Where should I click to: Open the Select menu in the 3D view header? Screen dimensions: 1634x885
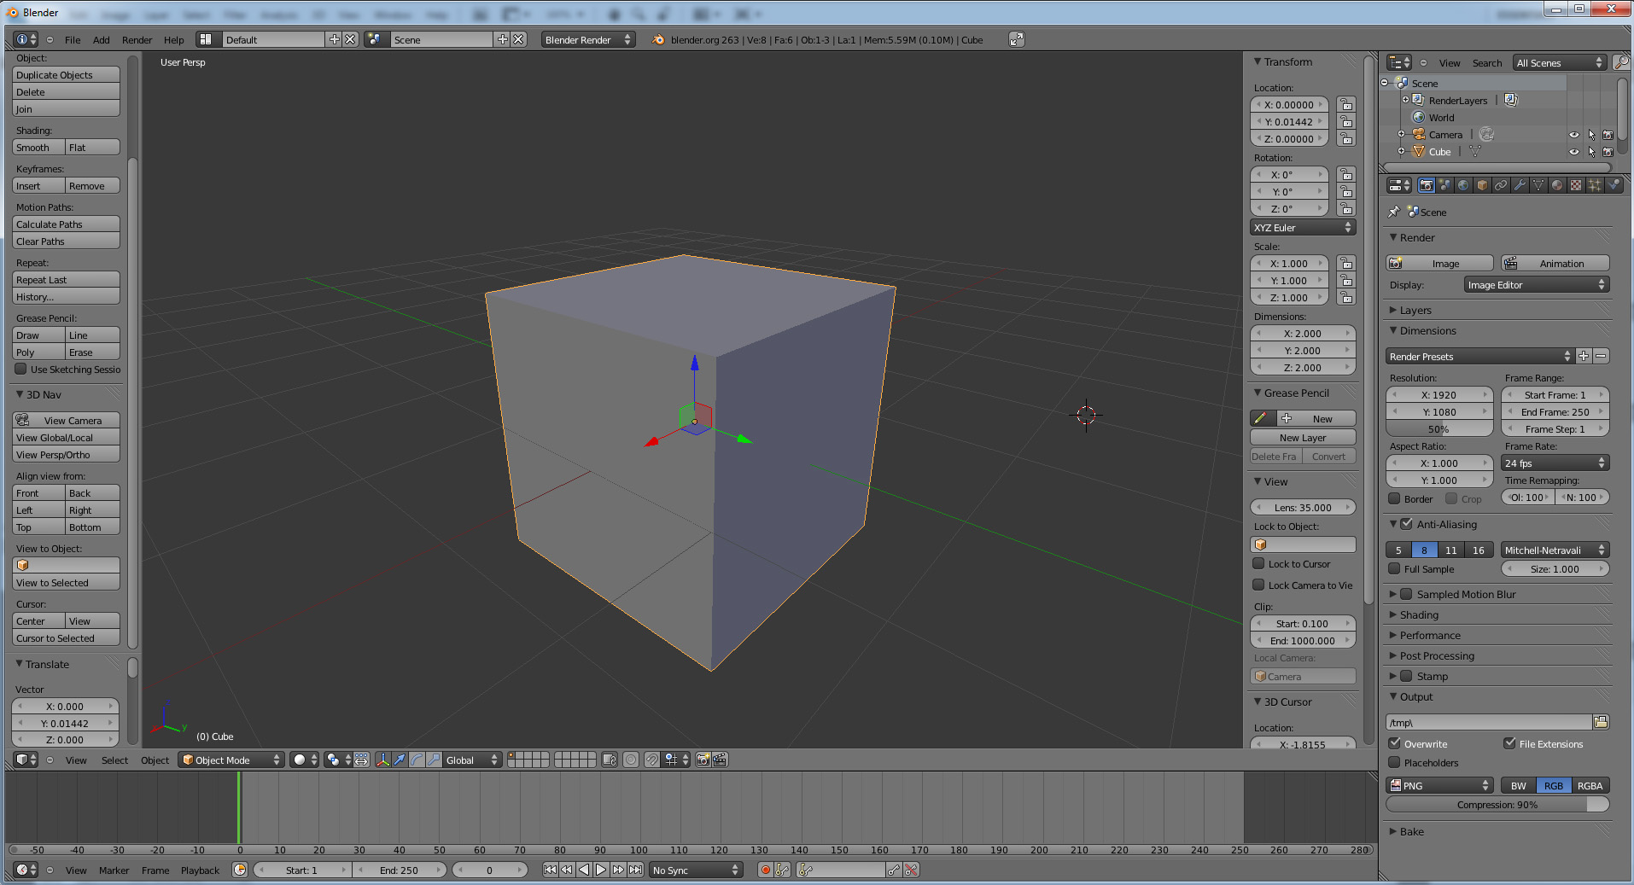[114, 760]
